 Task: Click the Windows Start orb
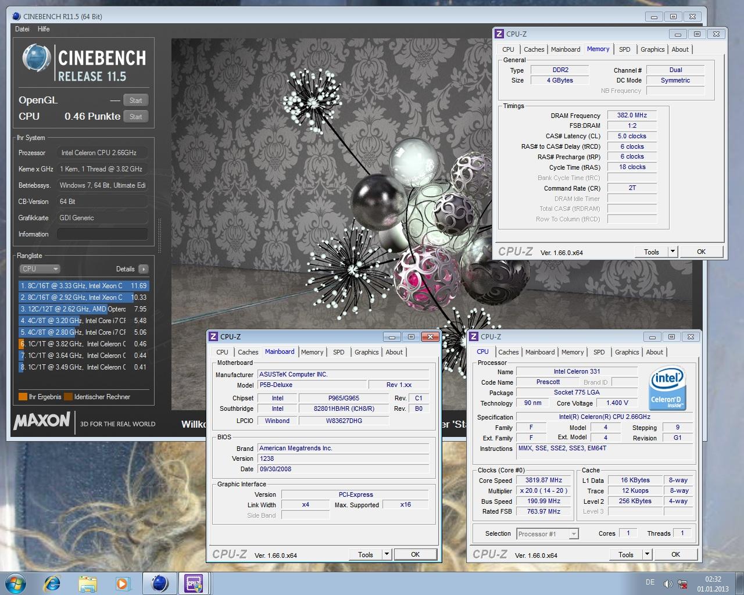click(15, 583)
